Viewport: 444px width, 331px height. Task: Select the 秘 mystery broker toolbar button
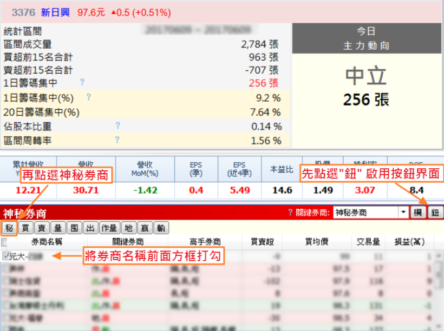pyautogui.click(x=9, y=228)
